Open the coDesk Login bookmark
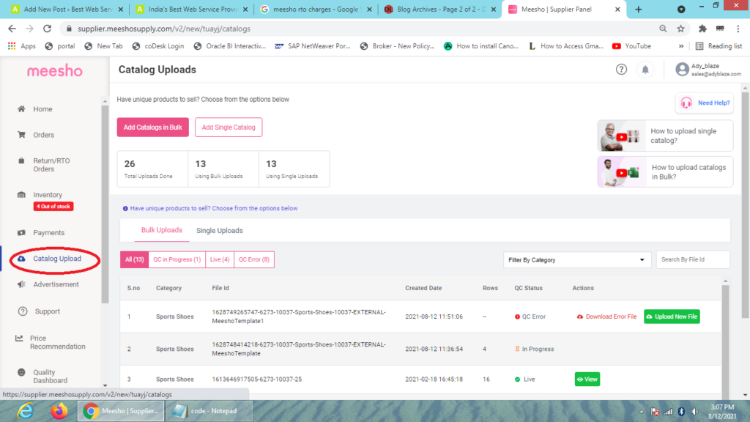This screenshot has height=422, width=750. pyautogui.click(x=158, y=46)
